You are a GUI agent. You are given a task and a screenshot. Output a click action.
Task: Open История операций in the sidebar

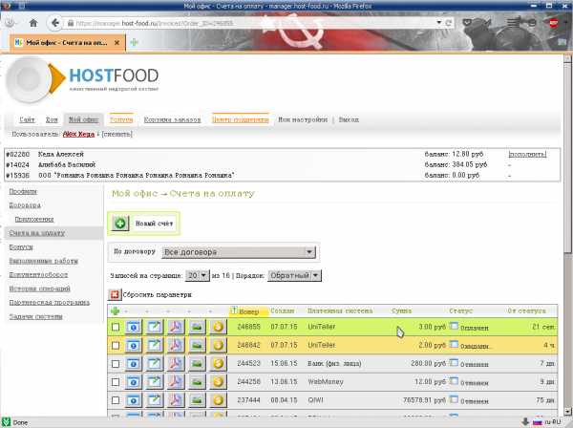(35, 289)
